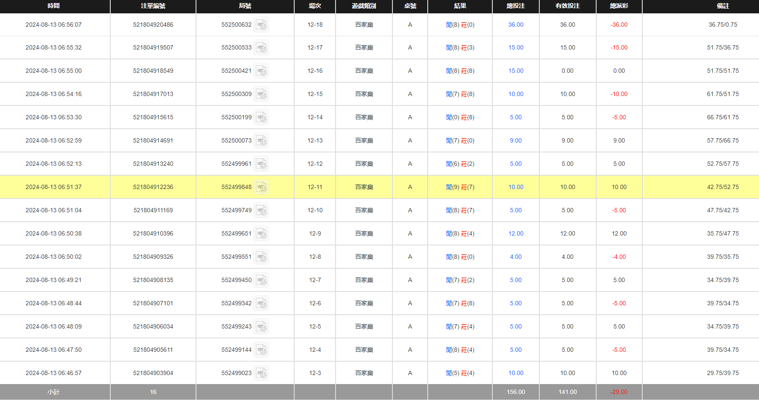Viewport: 759px width, 400px height.
Task: Click replay icon beside round 552500533
Action: [x=261, y=48]
